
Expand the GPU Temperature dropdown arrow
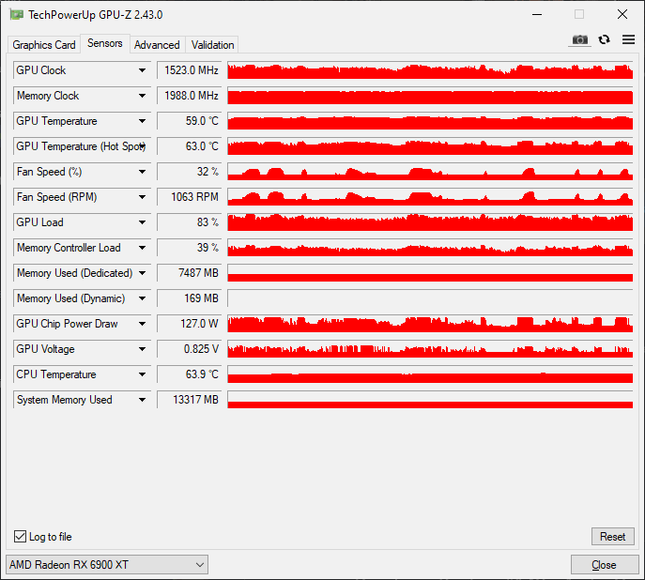point(142,121)
